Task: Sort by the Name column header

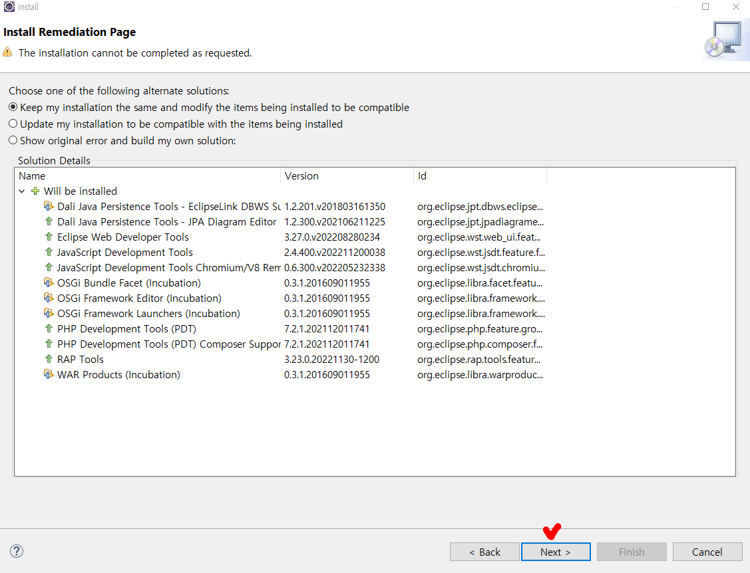Action: [147, 176]
